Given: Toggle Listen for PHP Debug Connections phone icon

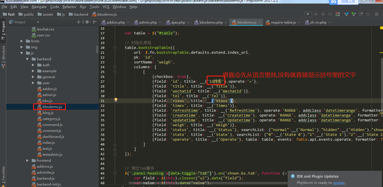Looking at the screenshot, I should pyautogui.click(x=338, y=14).
